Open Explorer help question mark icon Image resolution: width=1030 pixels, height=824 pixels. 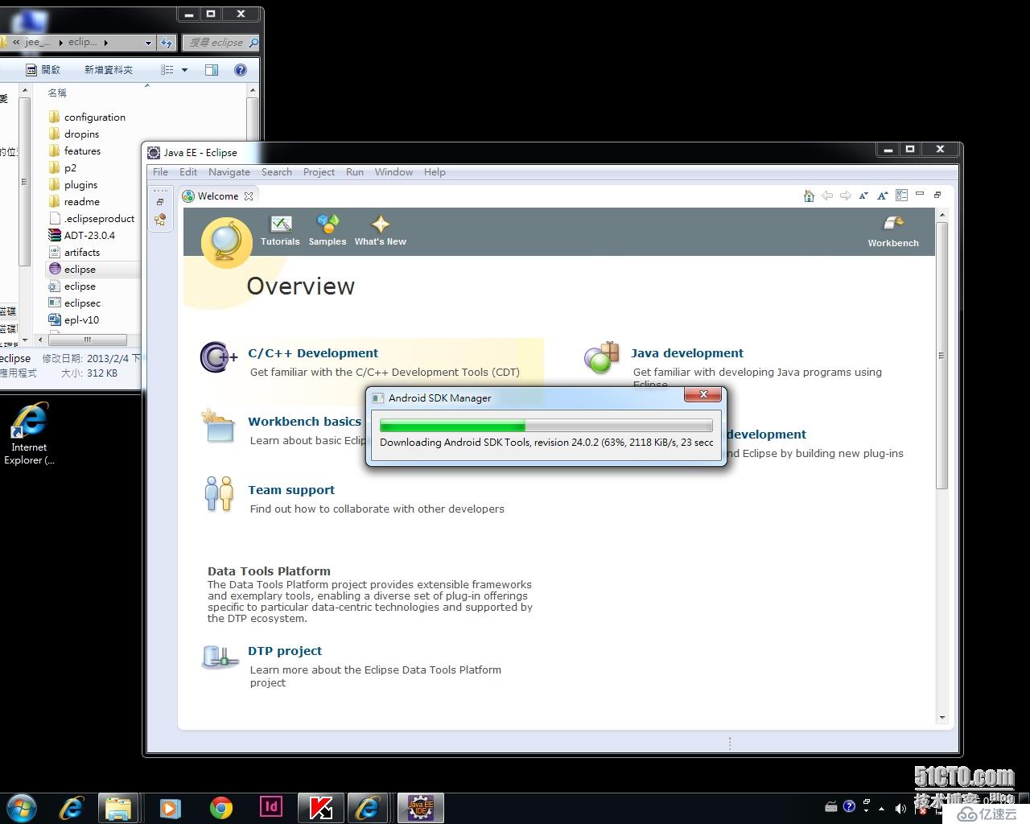[x=240, y=70]
